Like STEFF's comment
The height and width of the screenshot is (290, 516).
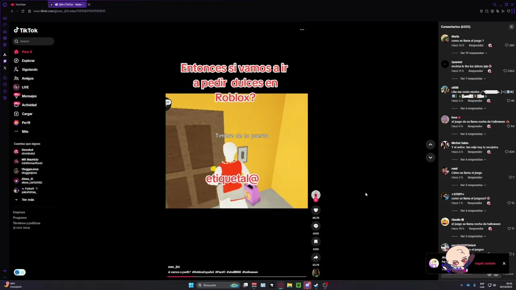coord(509,203)
